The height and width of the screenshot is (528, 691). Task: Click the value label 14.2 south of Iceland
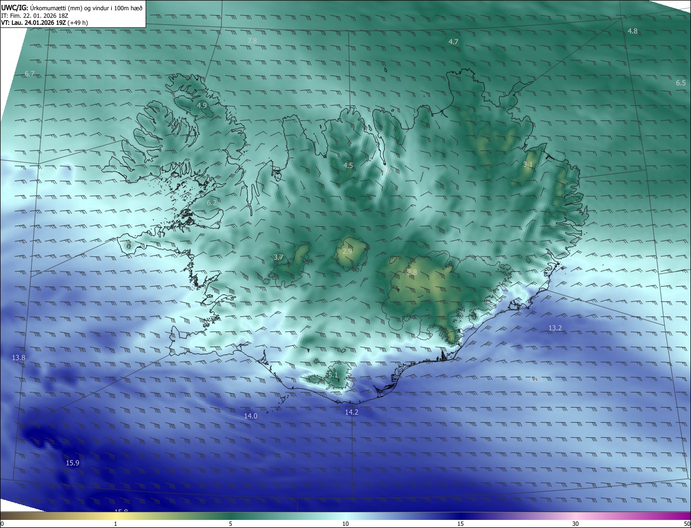point(351,412)
